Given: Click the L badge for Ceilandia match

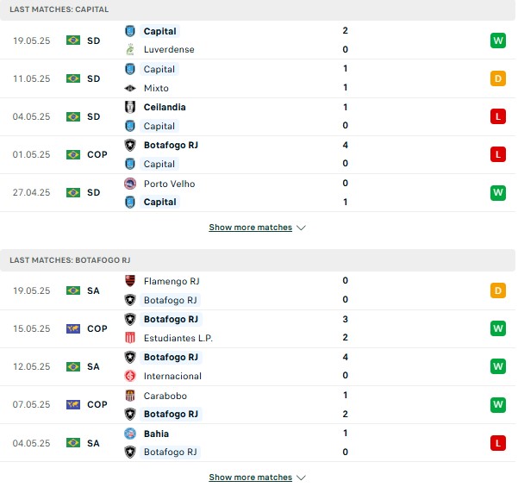Looking at the screenshot, I should (x=498, y=116).
